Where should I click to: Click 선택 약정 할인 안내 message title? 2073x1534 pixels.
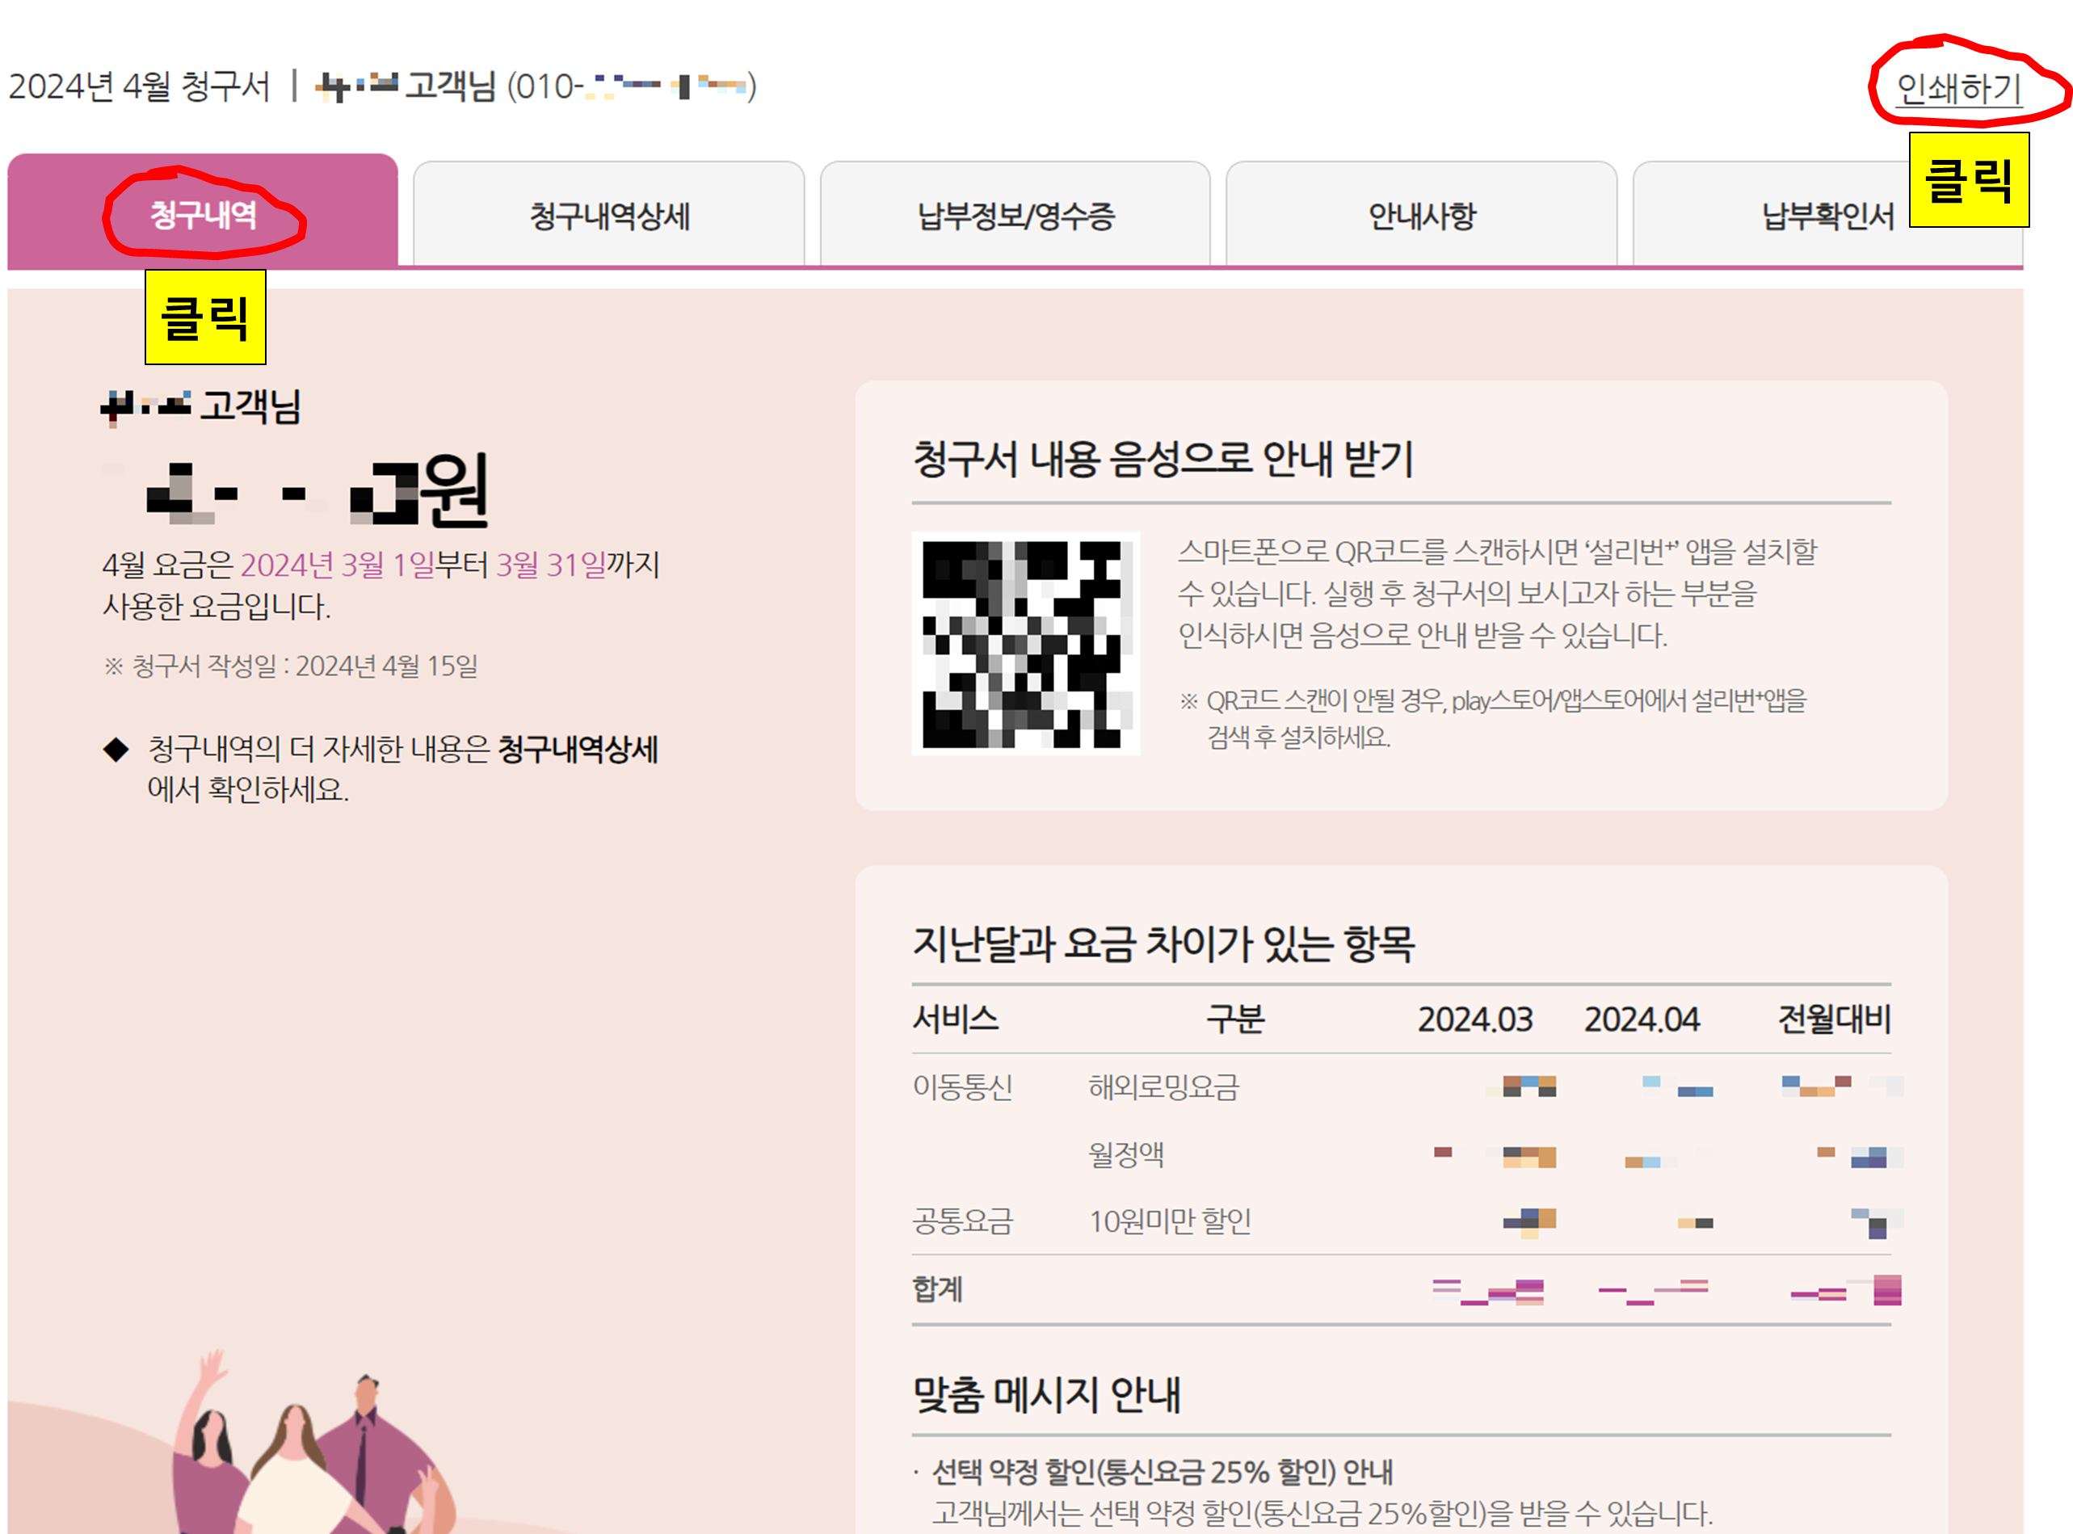(1162, 1472)
